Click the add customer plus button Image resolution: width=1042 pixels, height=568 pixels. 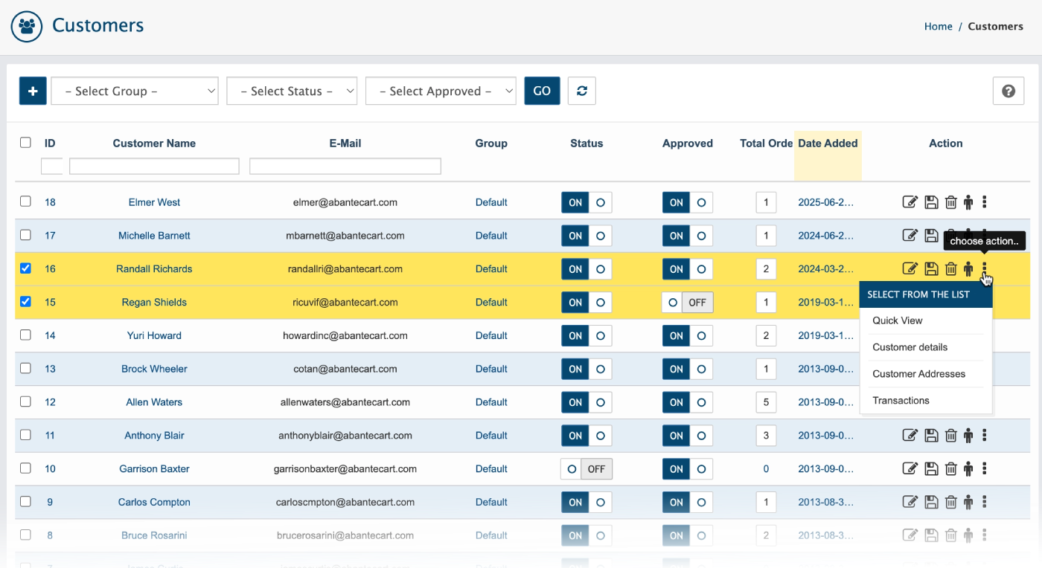[x=33, y=91]
